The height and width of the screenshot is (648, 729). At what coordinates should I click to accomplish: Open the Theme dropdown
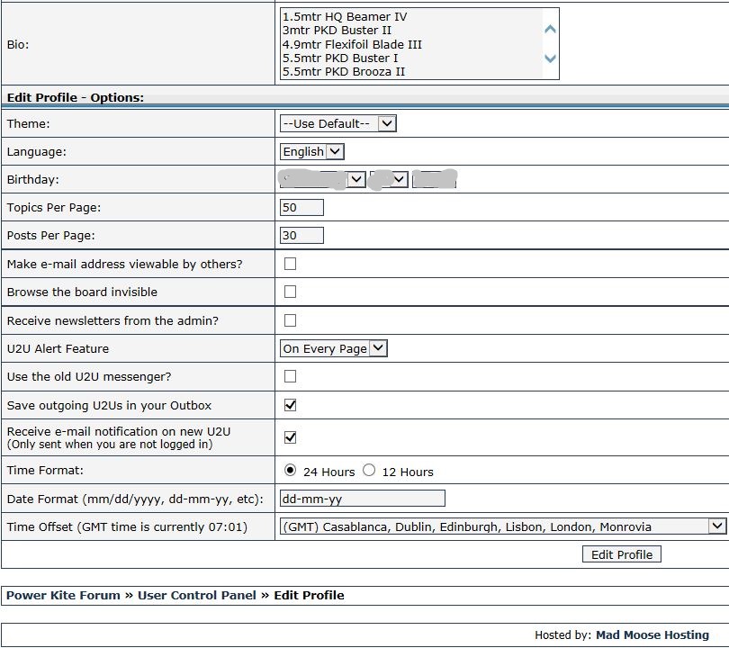[x=338, y=123]
